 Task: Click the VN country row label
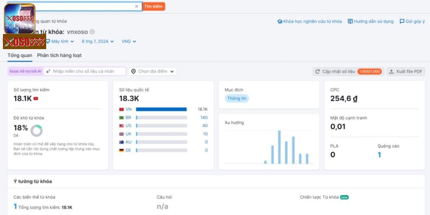[128, 109]
